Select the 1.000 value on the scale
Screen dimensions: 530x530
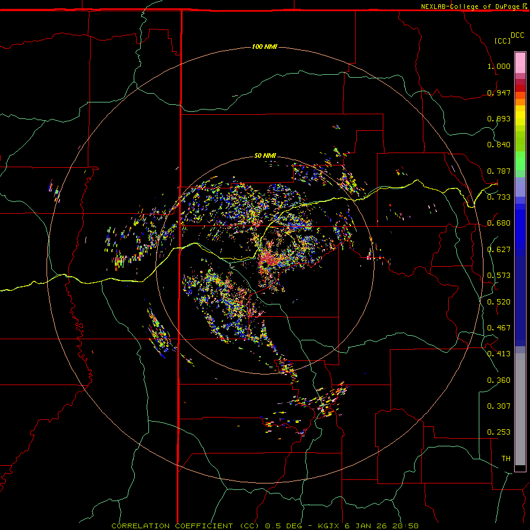(499, 66)
